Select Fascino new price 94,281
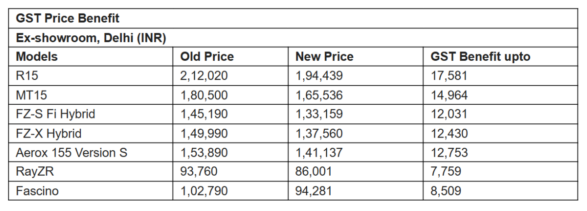 (x=314, y=190)
